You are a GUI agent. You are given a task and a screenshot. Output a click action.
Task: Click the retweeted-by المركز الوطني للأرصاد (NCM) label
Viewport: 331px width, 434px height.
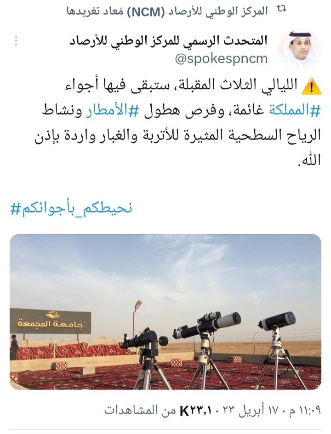coord(168,11)
